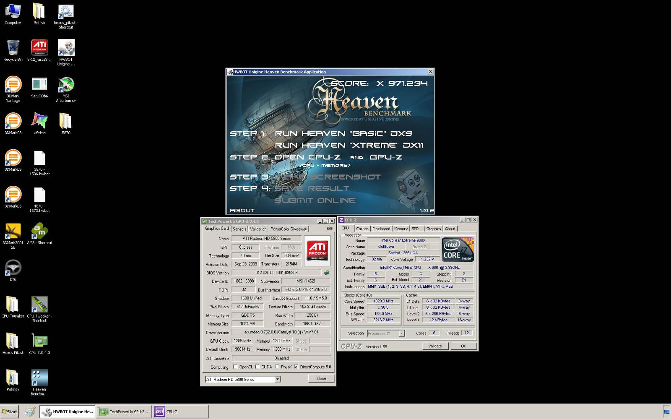Open the 5870 folder
The image size is (671, 419).
[66, 123]
